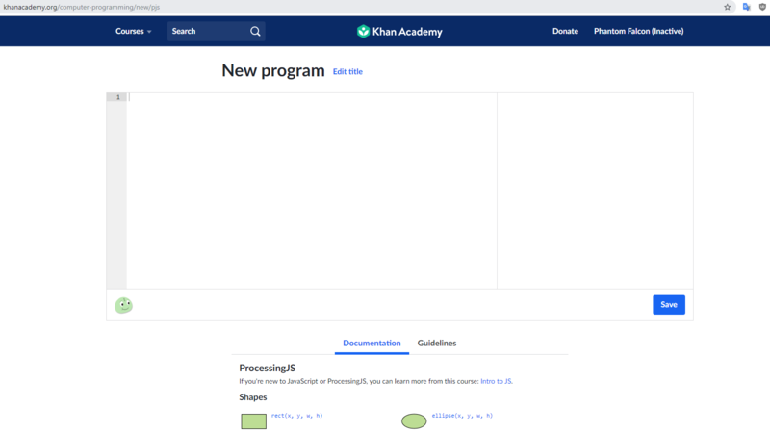Viewport: 770px width, 433px height.
Task: Open the Phantom Falcon user menu
Action: pos(638,31)
